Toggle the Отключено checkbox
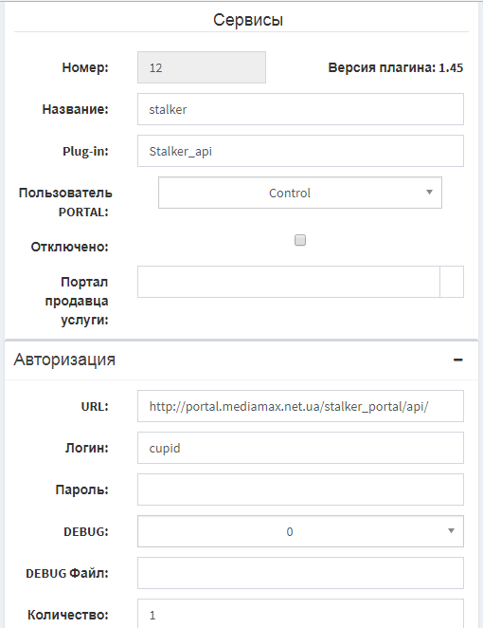This screenshot has width=483, height=628. point(300,240)
